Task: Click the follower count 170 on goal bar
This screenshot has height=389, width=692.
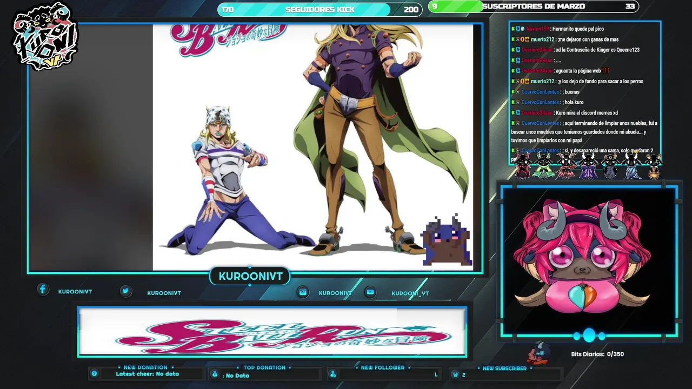Action: coord(228,10)
